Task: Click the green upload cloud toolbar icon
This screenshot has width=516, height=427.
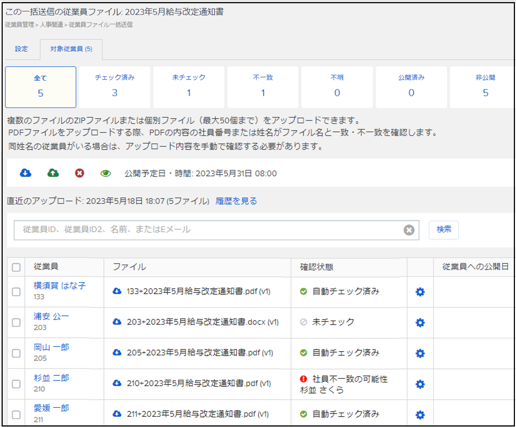Action: pos(53,173)
